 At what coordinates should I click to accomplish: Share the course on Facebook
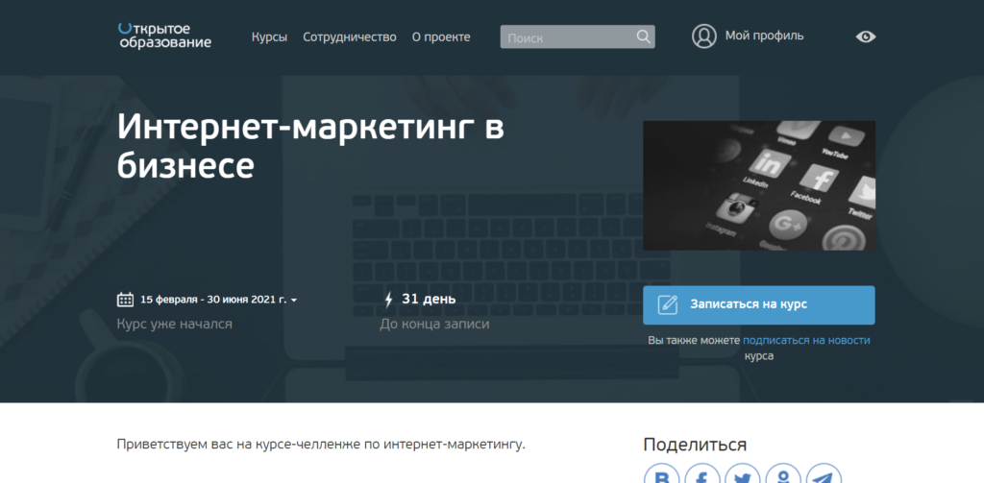(701, 476)
